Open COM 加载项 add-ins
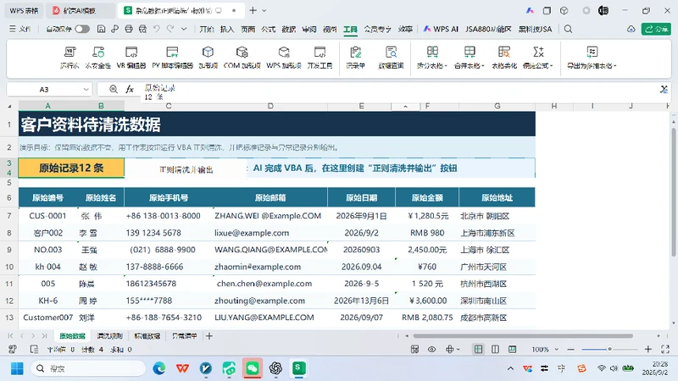 tap(242, 58)
